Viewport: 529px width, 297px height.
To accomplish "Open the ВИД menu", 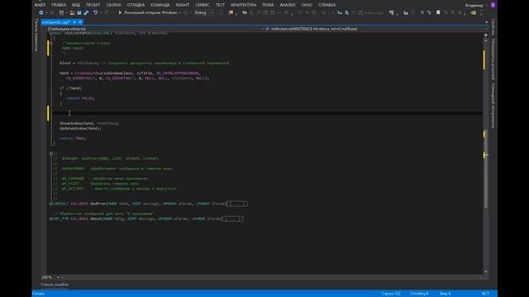I will 76,5.
